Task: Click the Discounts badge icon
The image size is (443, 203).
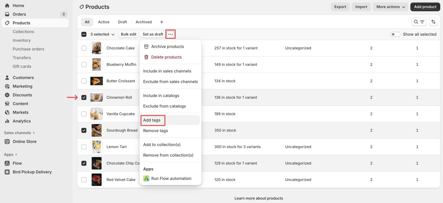Action: [x=7, y=95]
